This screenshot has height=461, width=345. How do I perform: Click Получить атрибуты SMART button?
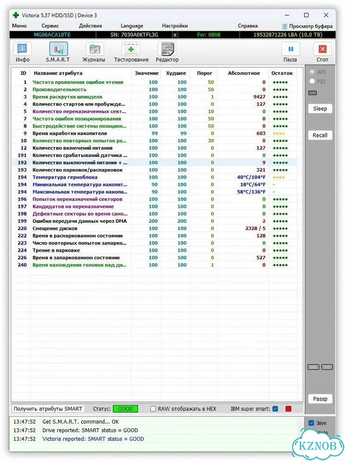(48, 409)
